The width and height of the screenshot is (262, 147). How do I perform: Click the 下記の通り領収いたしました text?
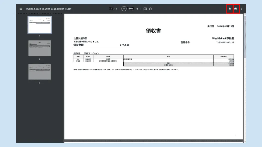[x=86, y=42]
